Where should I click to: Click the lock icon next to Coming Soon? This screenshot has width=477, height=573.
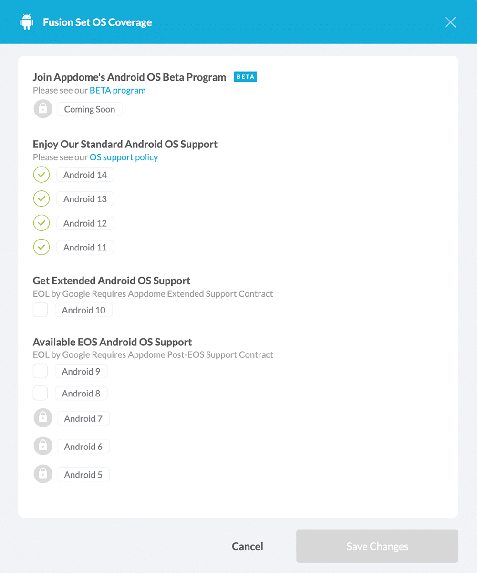click(42, 109)
